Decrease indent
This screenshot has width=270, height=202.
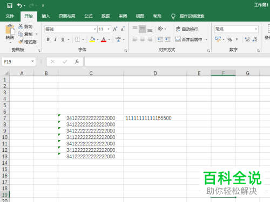point(160,39)
